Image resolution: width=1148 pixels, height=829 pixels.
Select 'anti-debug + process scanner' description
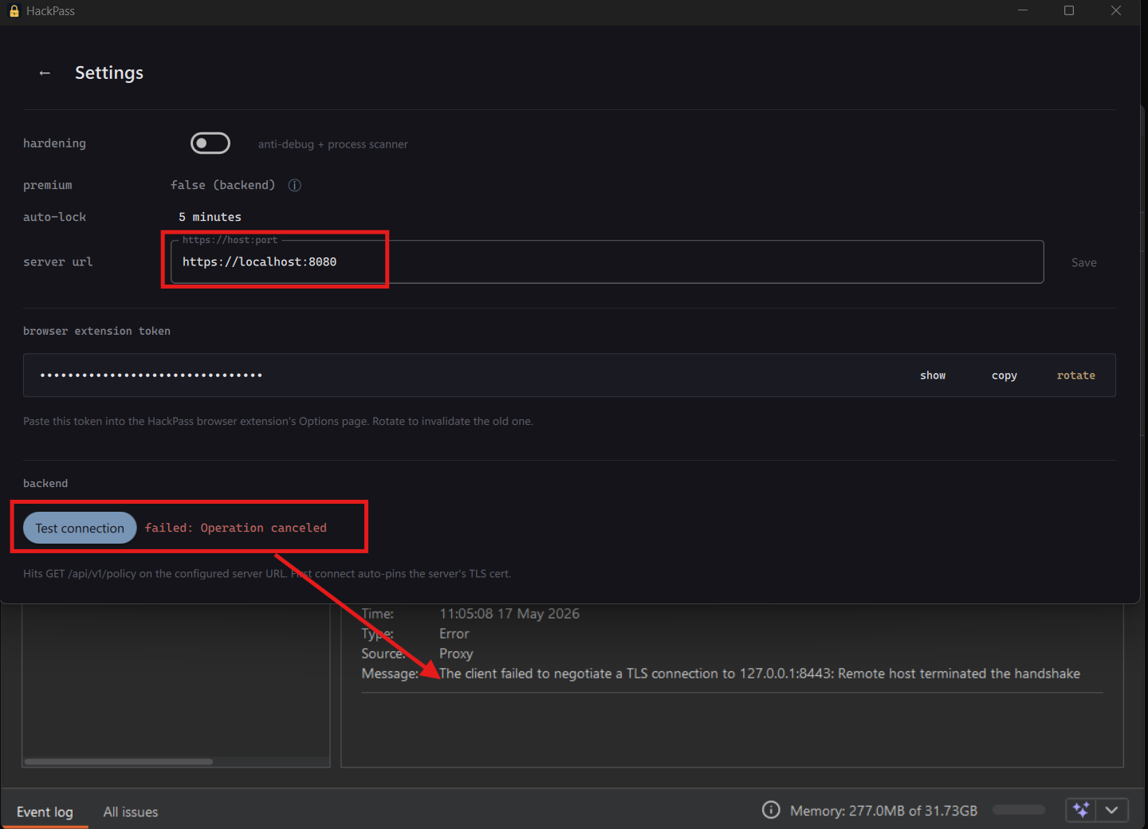coord(332,144)
